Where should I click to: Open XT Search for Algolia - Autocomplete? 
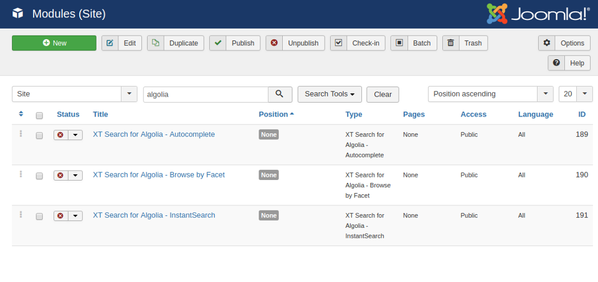(154, 134)
